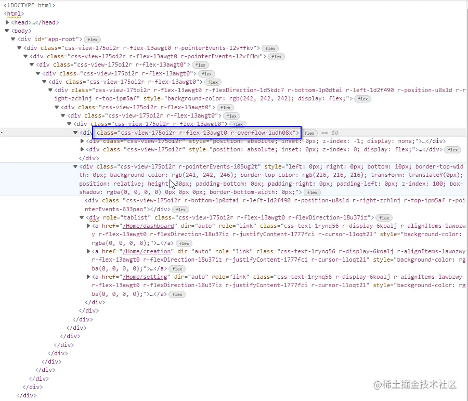Click ellipsis inside the head element
Screen dimensions: 468x401
[33, 23]
